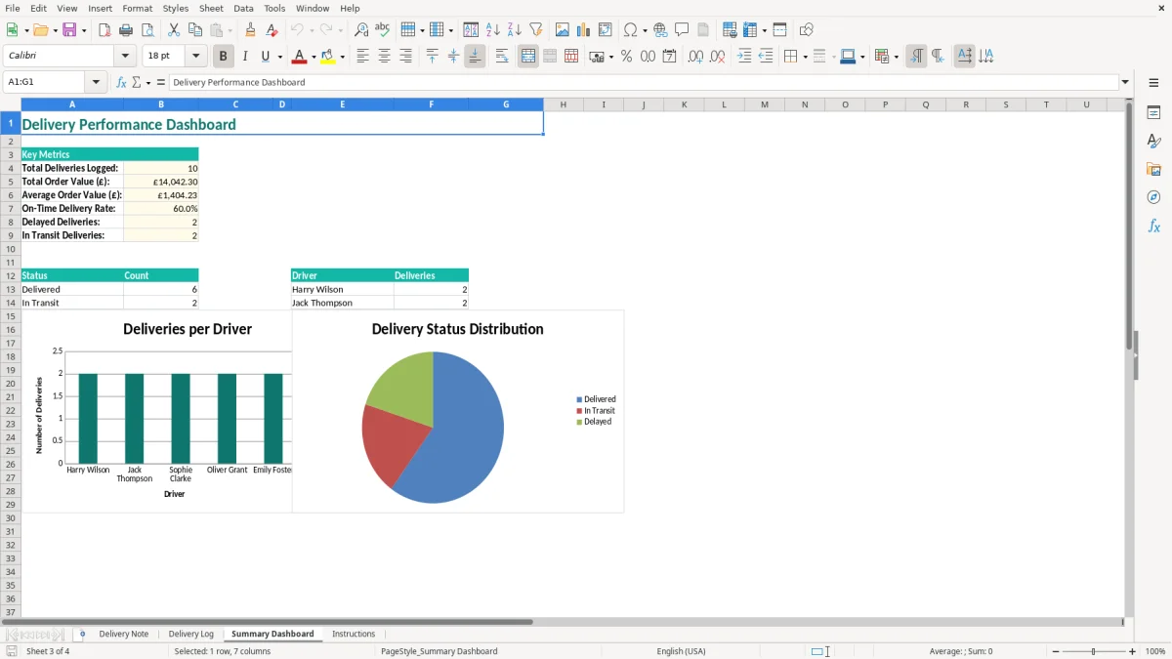Viewport: 1172px width, 659px height.
Task: Toggle Wrap Text
Action: point(502,57)
